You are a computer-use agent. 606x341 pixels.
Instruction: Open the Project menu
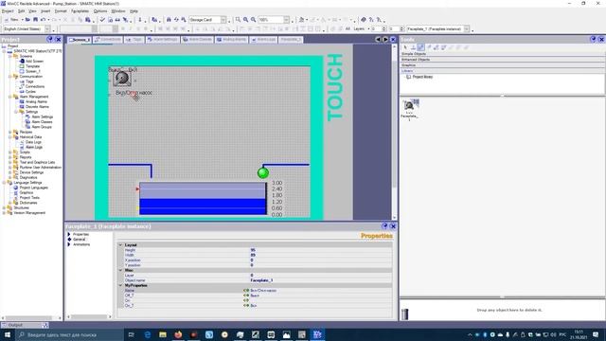[x=8, y=11]
